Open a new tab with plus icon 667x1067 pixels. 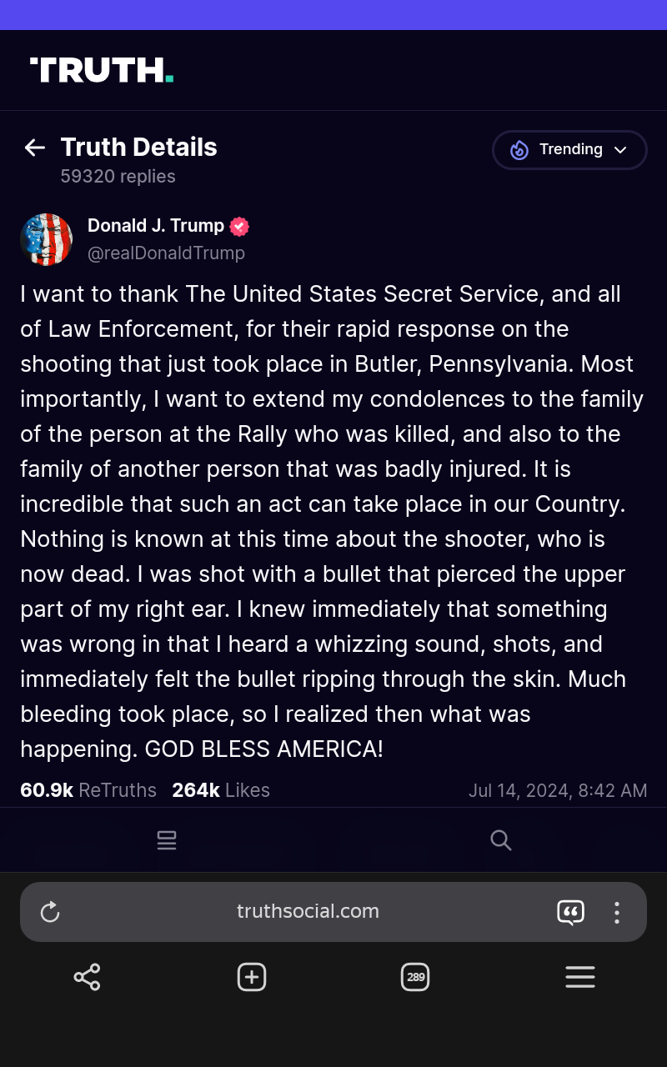click(x=252, y=977)
